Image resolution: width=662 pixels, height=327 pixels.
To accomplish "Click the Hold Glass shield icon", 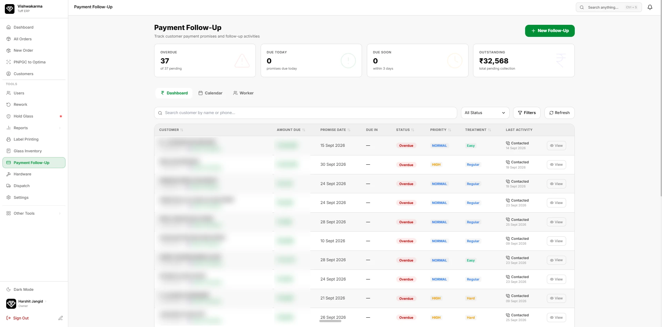I will click(x=9, y=116).
